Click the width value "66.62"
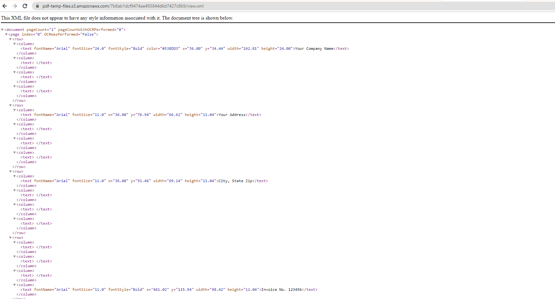Image resolution: width=555 pixels, height=299 pixels. pos(174,115)
